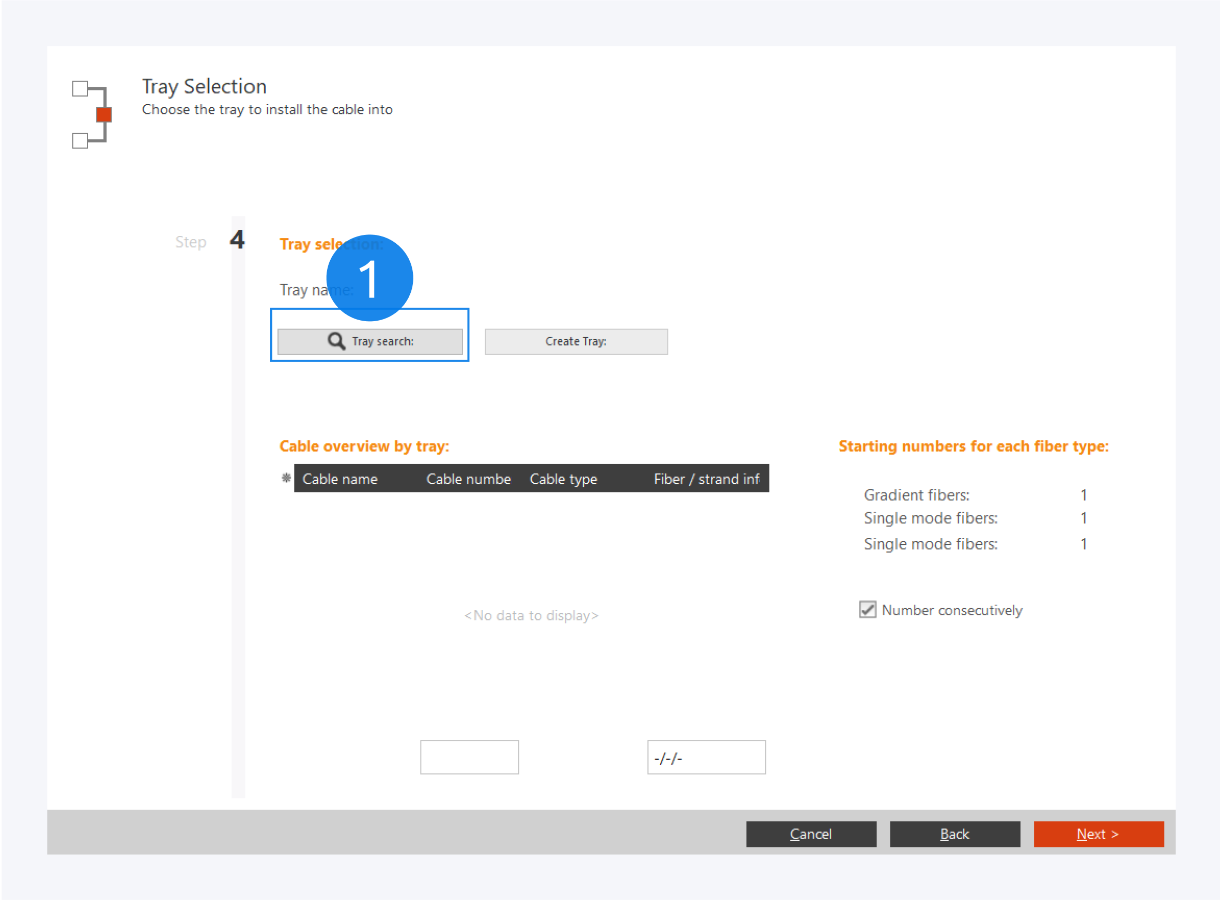Click the red step marker in wizard icon
Image resolution: width=1220 pixels, height=900 pixels.
103,115
